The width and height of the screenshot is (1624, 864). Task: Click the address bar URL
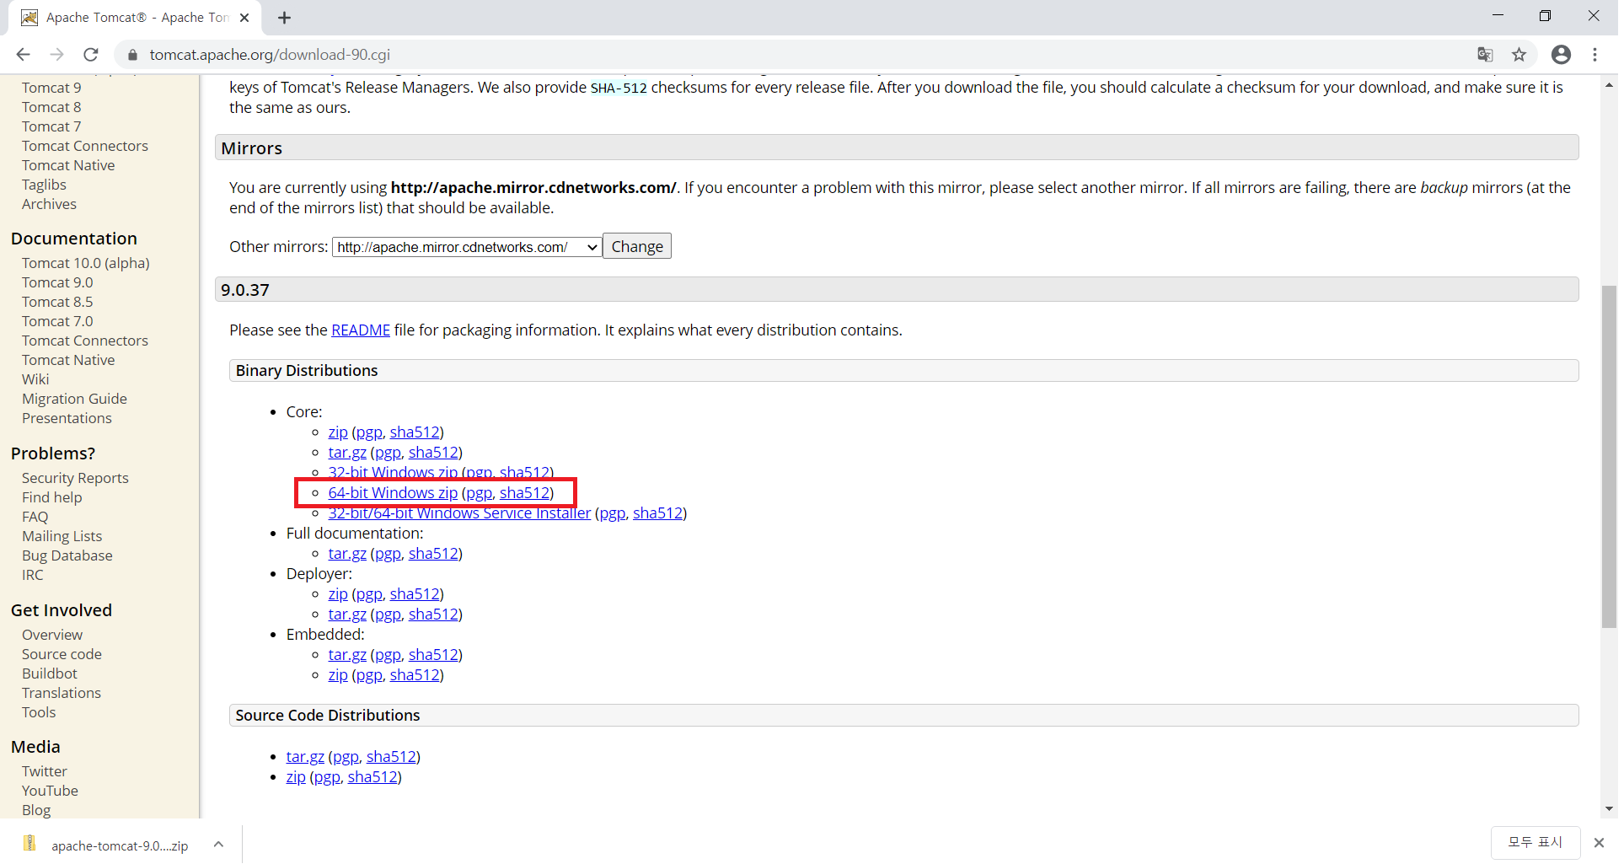270,55
